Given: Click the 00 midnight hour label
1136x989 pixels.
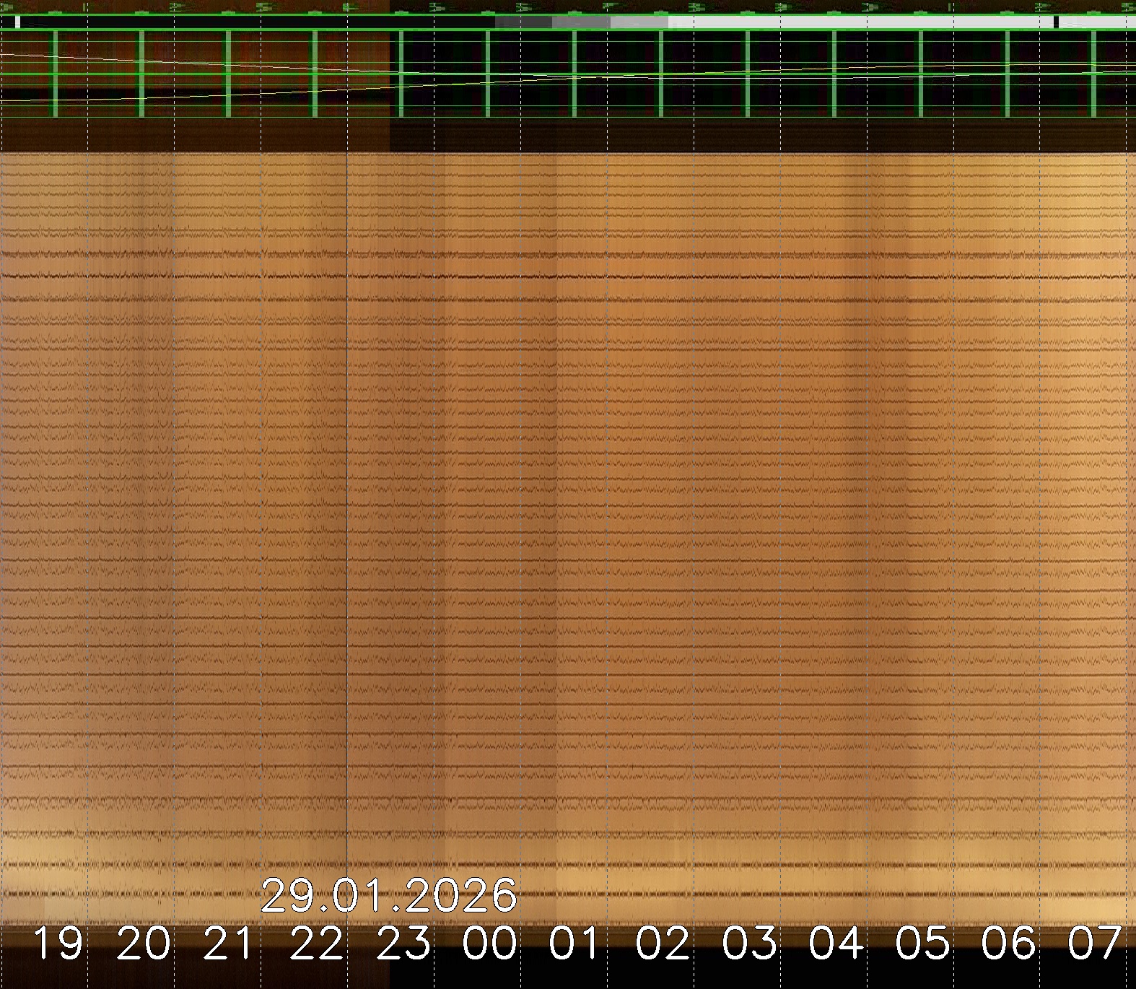Looking at the screenshot, I should point(490,944).
